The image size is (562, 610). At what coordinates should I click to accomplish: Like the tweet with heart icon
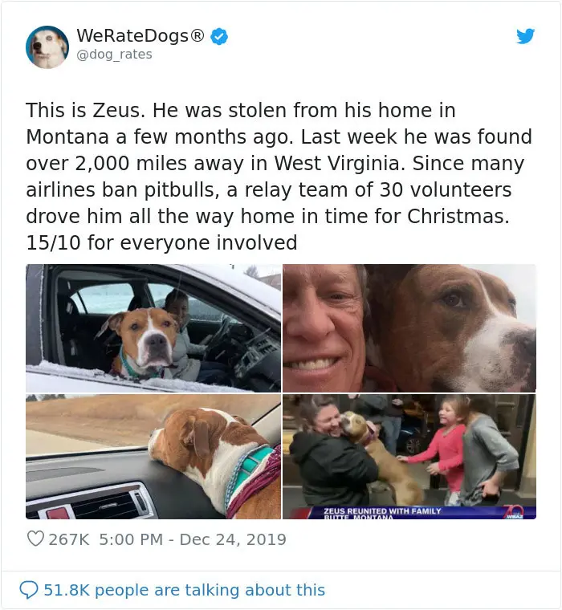pyautogui.click(x=36, y=539)
